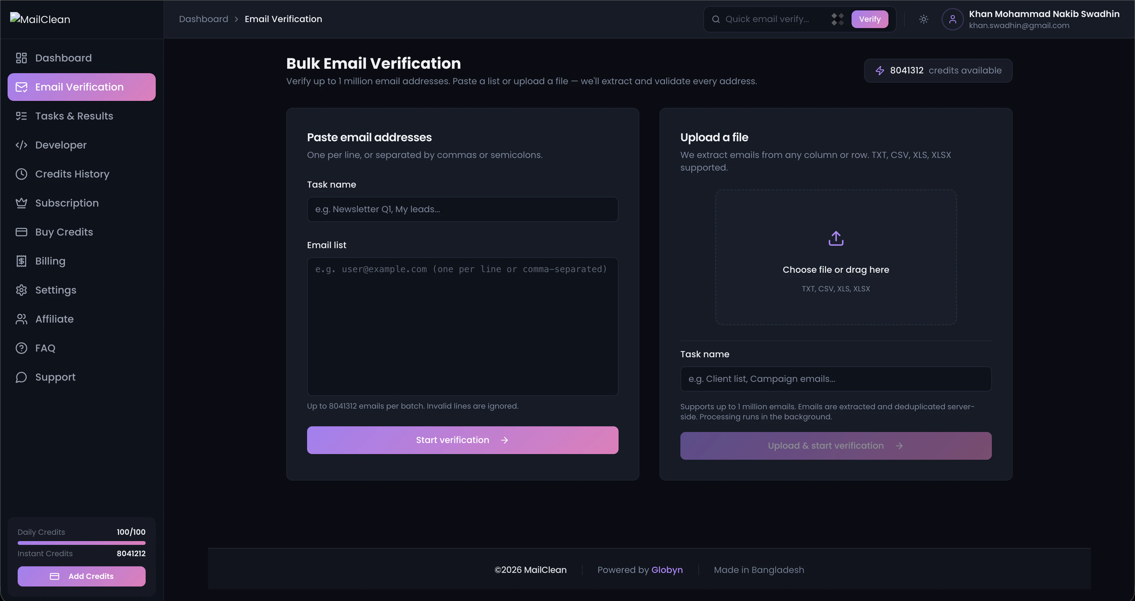Click the MailClean logo

(40, 19)
